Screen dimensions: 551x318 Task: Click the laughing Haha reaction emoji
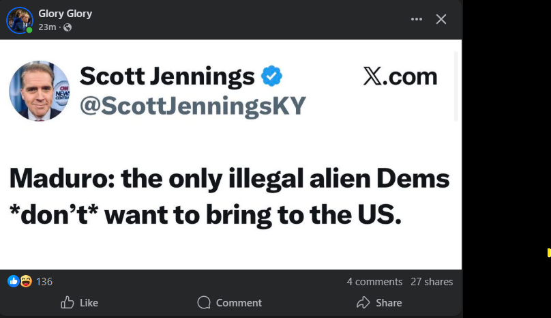click(26, 281)
